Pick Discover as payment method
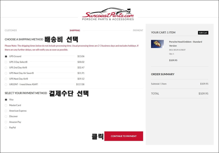Image resolution: width=219 pixels, height=153 pixels. coord(6,116)
